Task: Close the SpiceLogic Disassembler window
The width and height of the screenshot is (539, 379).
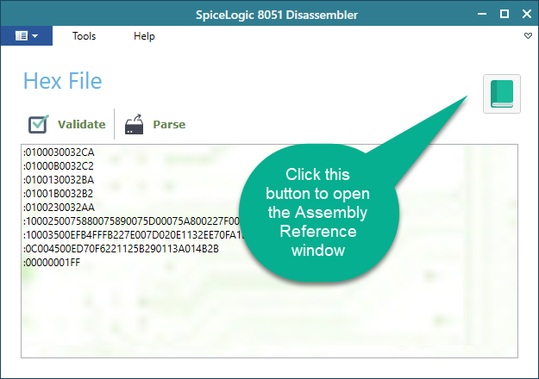Action: [x=527, y=14]
